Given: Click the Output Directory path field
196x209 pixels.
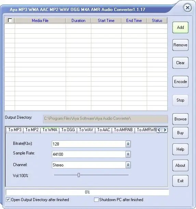Looking at the screenshot, I should click(105, 119).
